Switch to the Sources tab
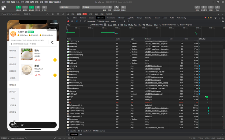Image resolution: width=225 pixels, height=140 pixels. (92, 18)
